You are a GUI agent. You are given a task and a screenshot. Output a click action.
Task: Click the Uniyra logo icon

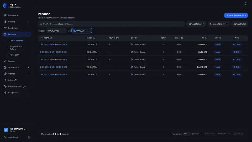tap(5, 5)
